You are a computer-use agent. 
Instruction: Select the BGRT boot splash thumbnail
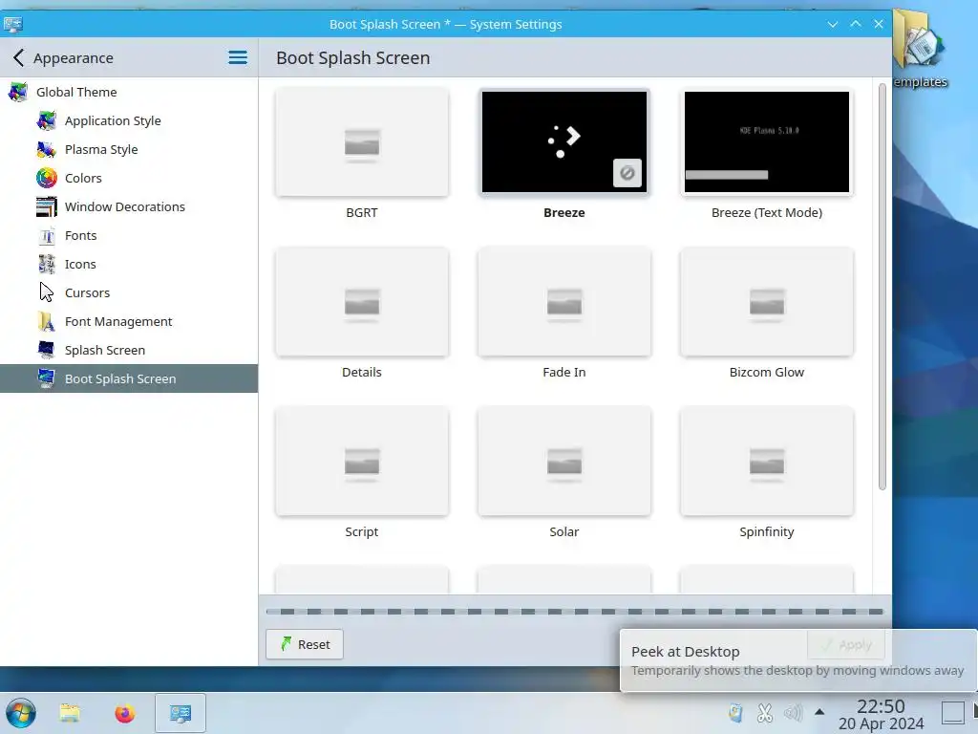(362, 141)
